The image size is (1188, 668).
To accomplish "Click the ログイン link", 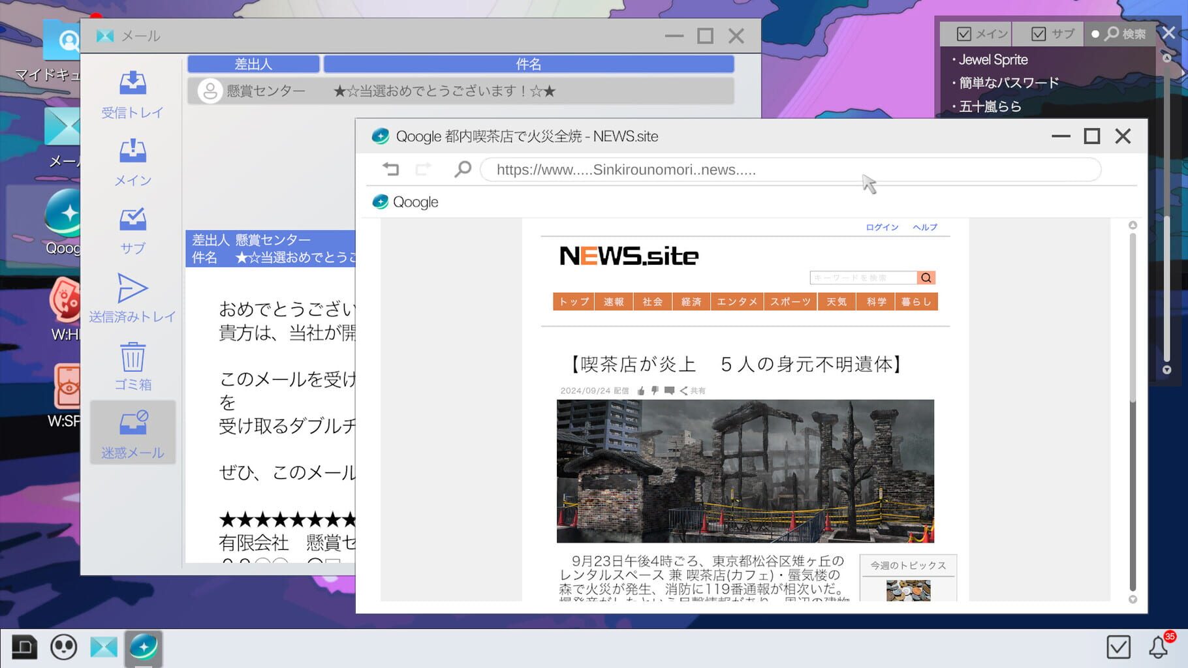I will click(x=881, y=227).
